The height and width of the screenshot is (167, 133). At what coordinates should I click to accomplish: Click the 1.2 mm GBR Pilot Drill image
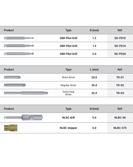click(19, 38)
